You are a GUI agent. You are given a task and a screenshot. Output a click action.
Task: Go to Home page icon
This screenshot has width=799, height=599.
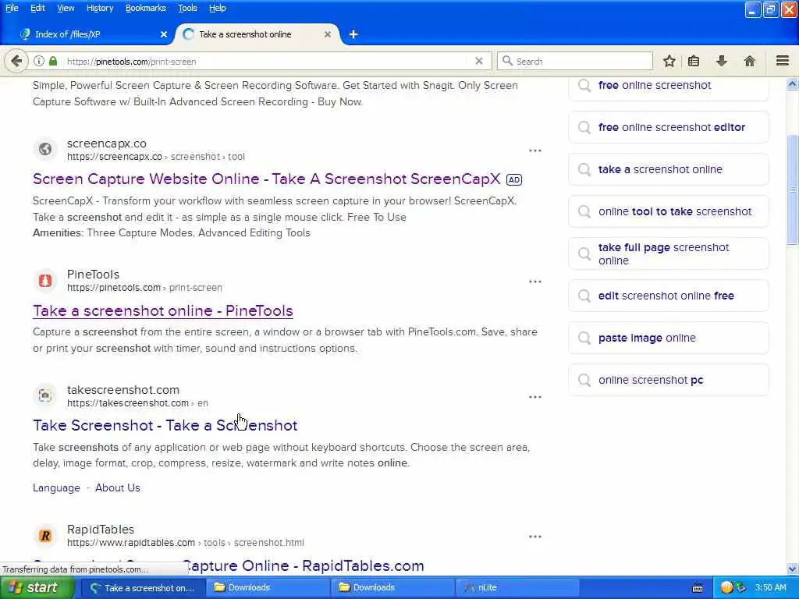point(749,61)
